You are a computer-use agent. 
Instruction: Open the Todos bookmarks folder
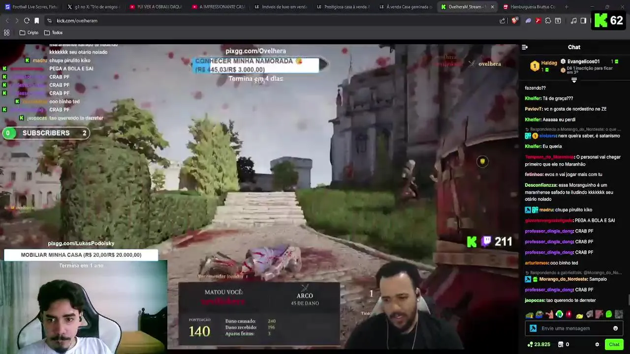pyautogui.click(x=53, y=32)
